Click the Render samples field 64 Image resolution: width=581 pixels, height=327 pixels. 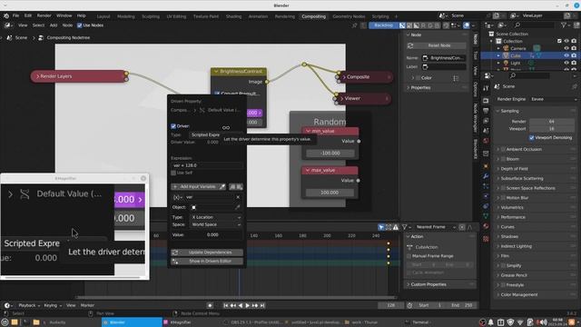pyautogui.click(x=551, y=122)
